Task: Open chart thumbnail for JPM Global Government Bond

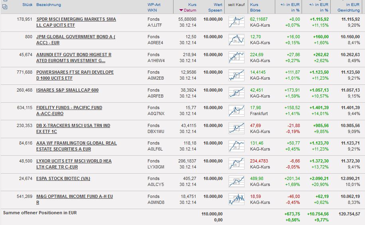Action: coord(237,40)
